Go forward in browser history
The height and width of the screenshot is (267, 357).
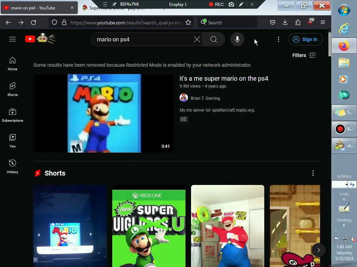[21, 23]
